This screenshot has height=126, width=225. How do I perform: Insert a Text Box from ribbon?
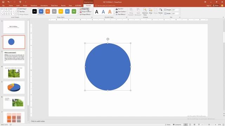coord(21,12)
